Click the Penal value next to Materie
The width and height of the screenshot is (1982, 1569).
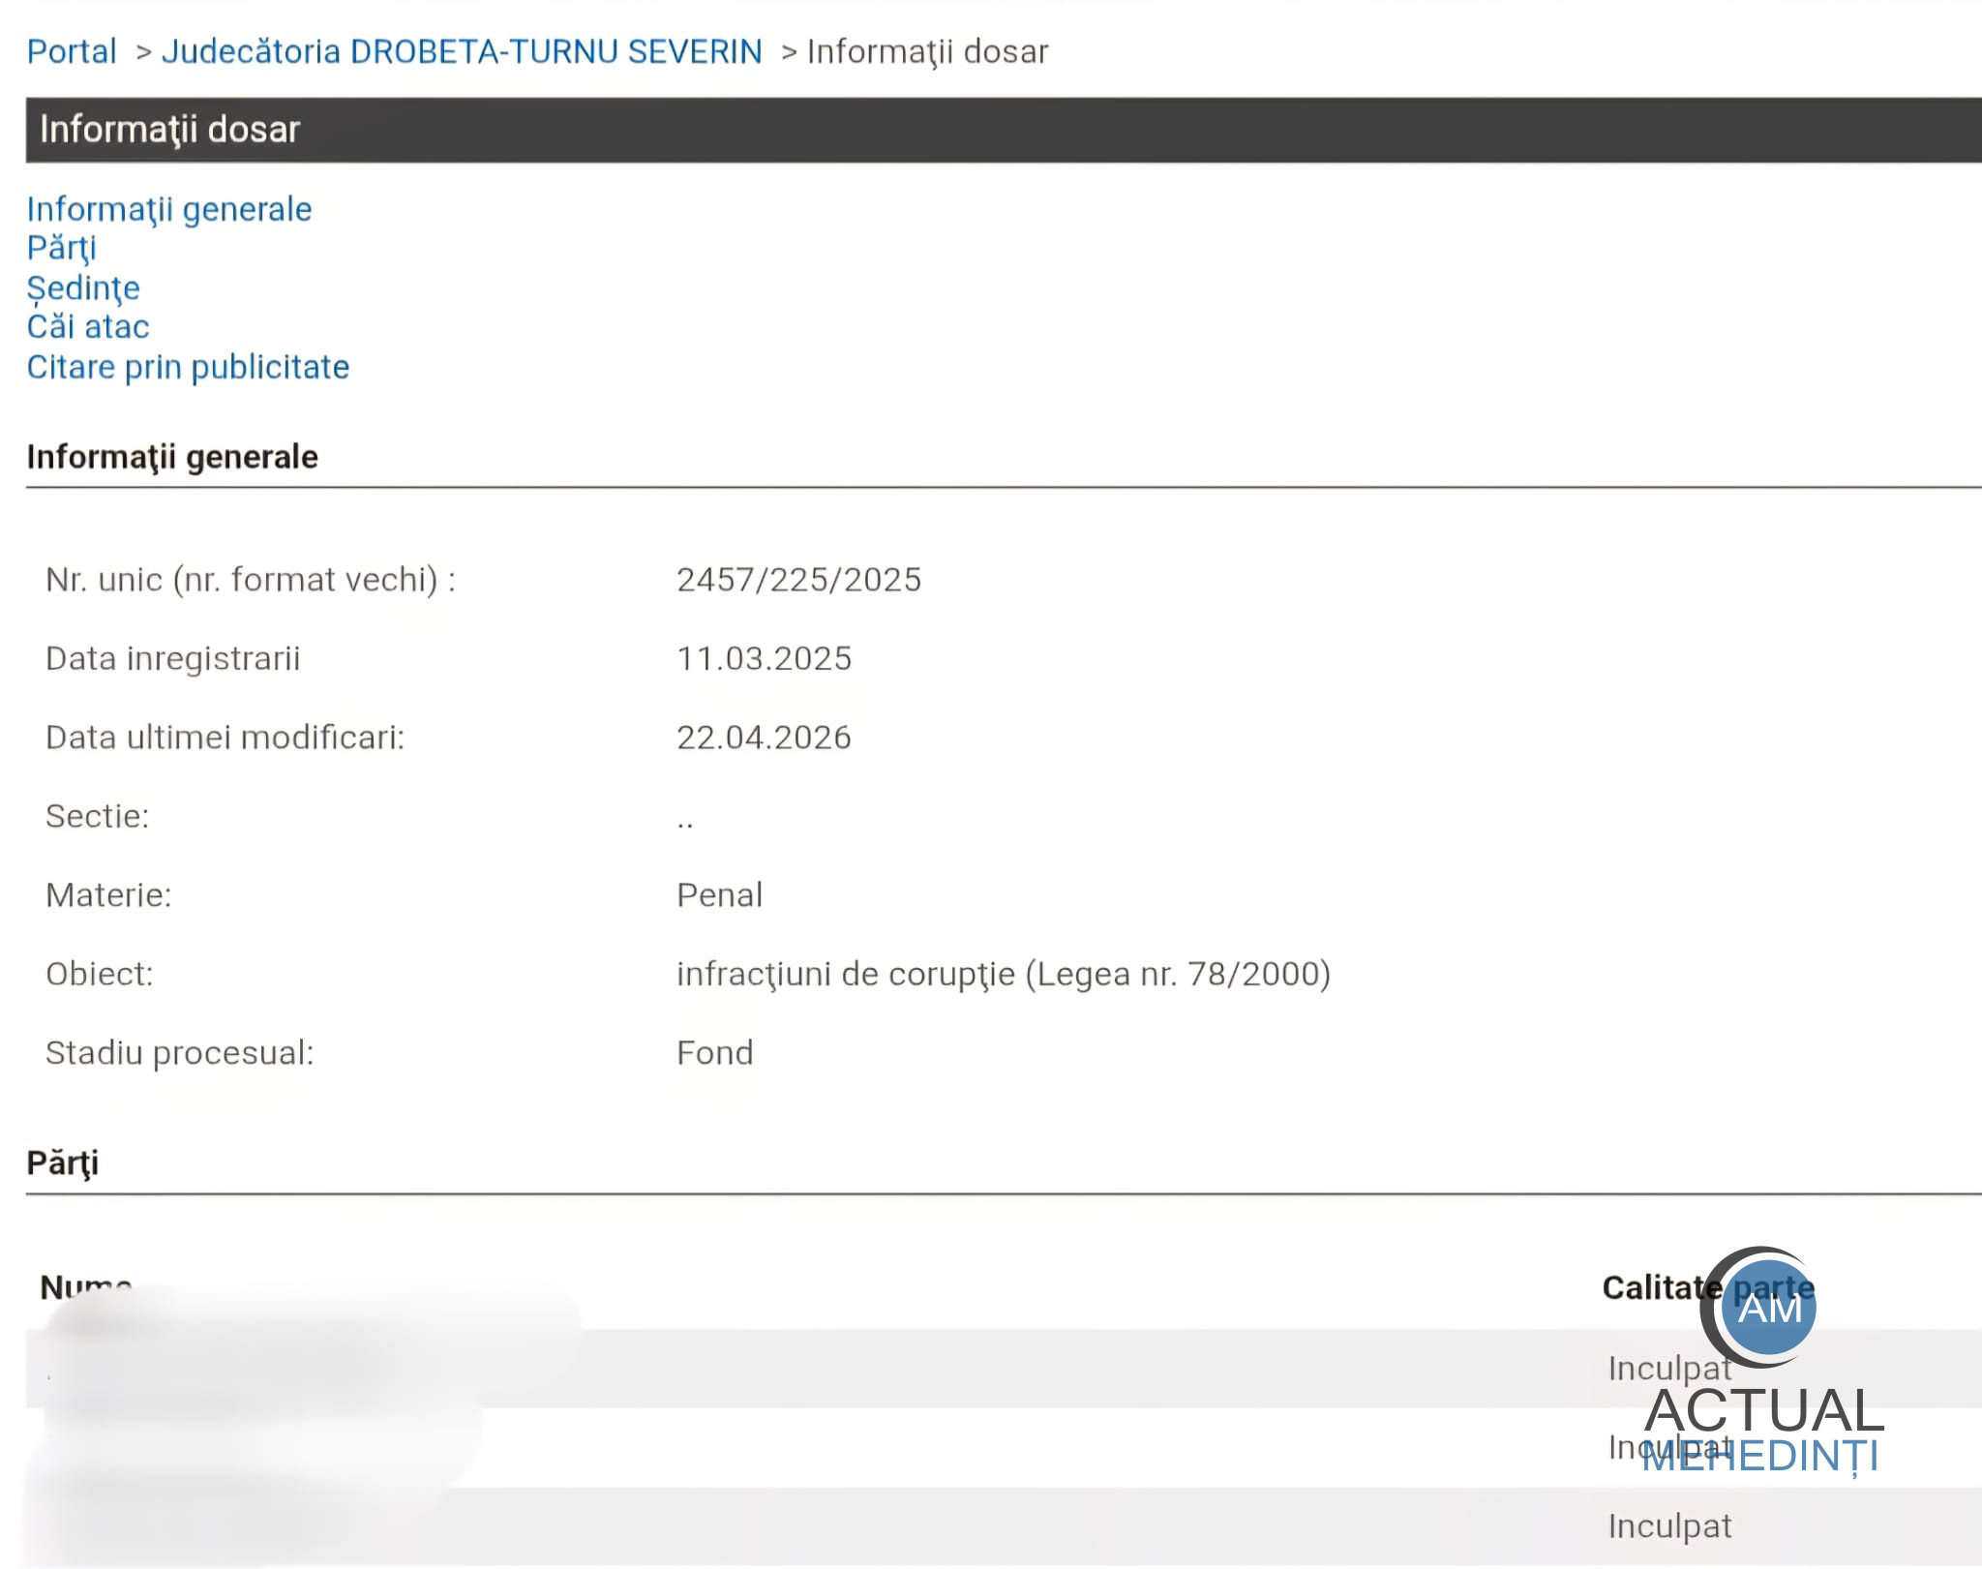(719, 895)
